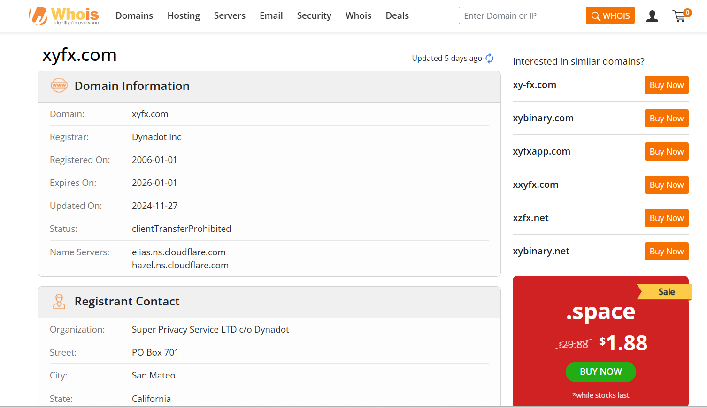Click the Registrant Contact person icon
The height and width of the screenshot is (408, 707).
tap(59, 301)
